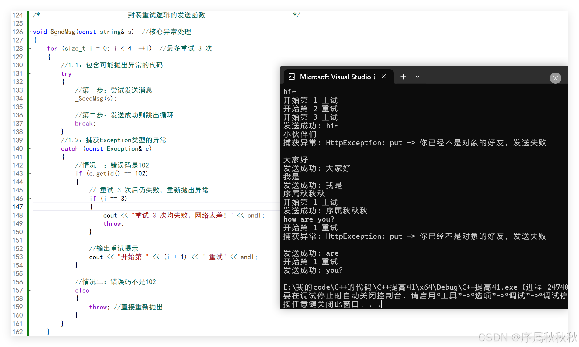Collapse the catch block at line 140
579x347 pixels.
click(x=29, y=149)
